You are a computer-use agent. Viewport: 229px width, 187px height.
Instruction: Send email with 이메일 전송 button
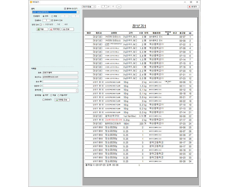pos(62,100)
